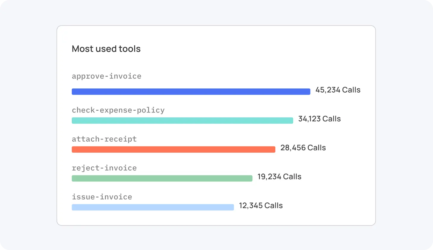Pick the green reject-invoice bar

pyautogui.click(x=162, y=178)
